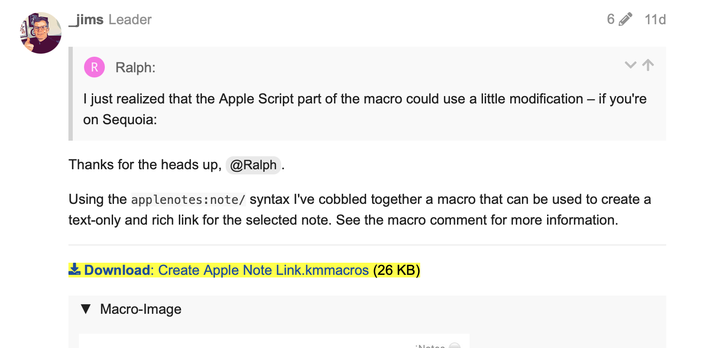The width and height of the screenshot is (726, 348).
Task: Click the Leader title next to _jims
Action: pyautogui.click(x=130, y=19)
